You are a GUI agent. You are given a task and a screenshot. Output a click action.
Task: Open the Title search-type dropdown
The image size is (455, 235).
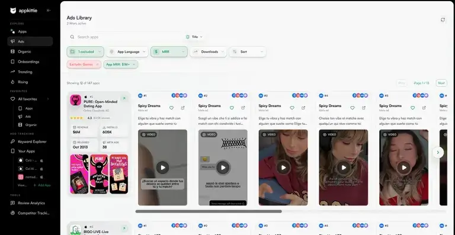click(194, 37)
